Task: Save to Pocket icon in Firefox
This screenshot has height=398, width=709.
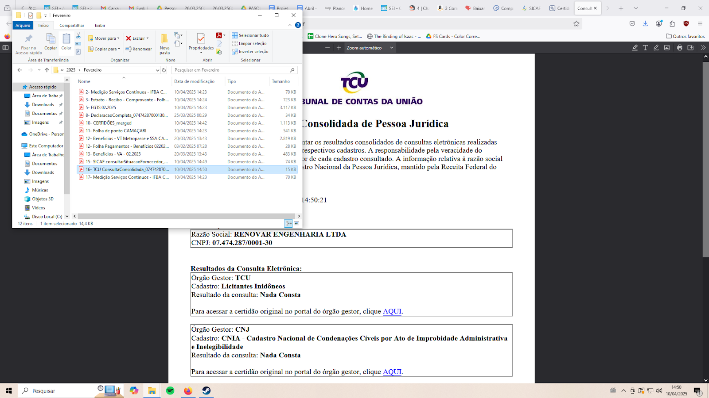Action: [632, 24]
